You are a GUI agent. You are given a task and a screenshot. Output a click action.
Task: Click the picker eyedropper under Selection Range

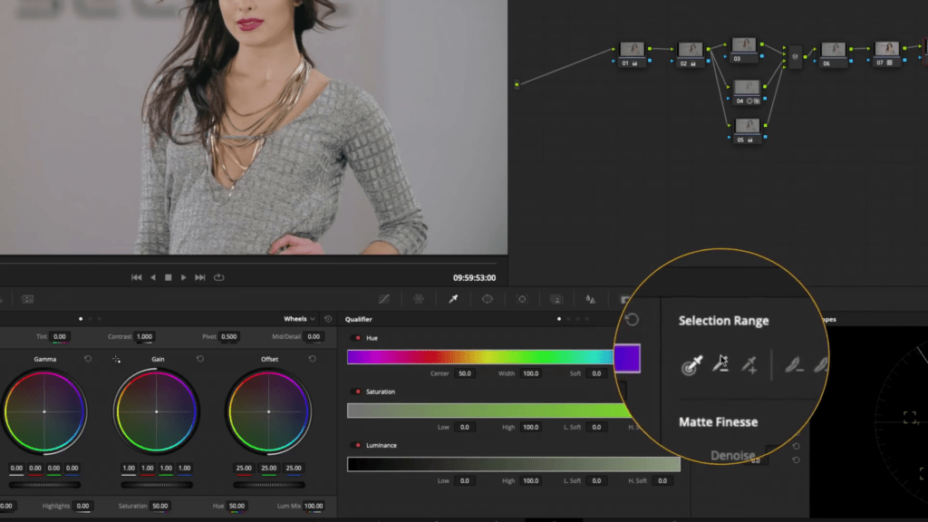(692, 365)
